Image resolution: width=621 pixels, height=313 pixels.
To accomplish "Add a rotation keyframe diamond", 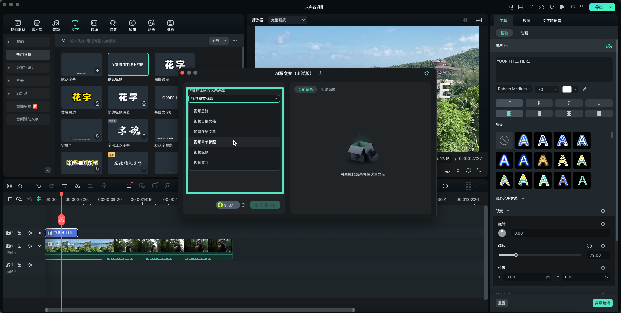I will tap(603, 224).
